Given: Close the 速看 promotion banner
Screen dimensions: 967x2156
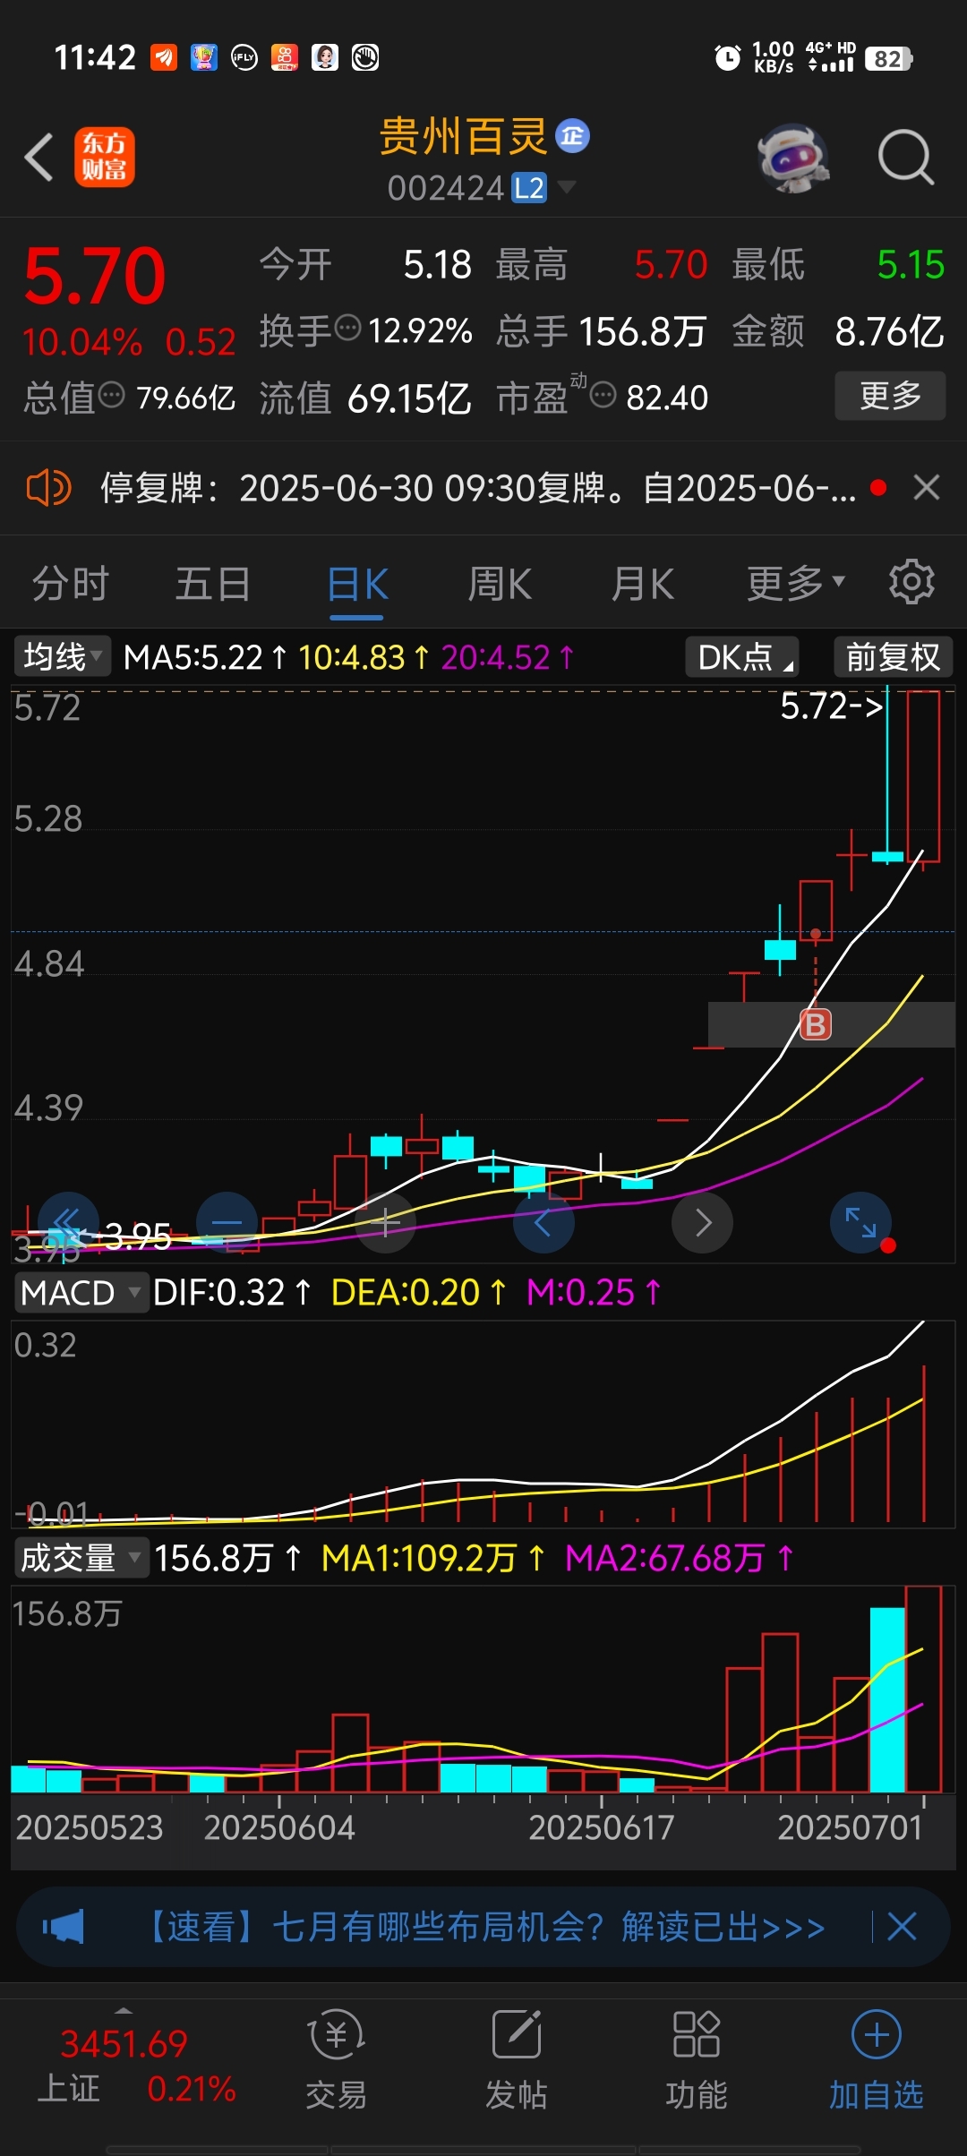Looking at the screenshot, I should pyautogui.click(x=902, y=1926).
